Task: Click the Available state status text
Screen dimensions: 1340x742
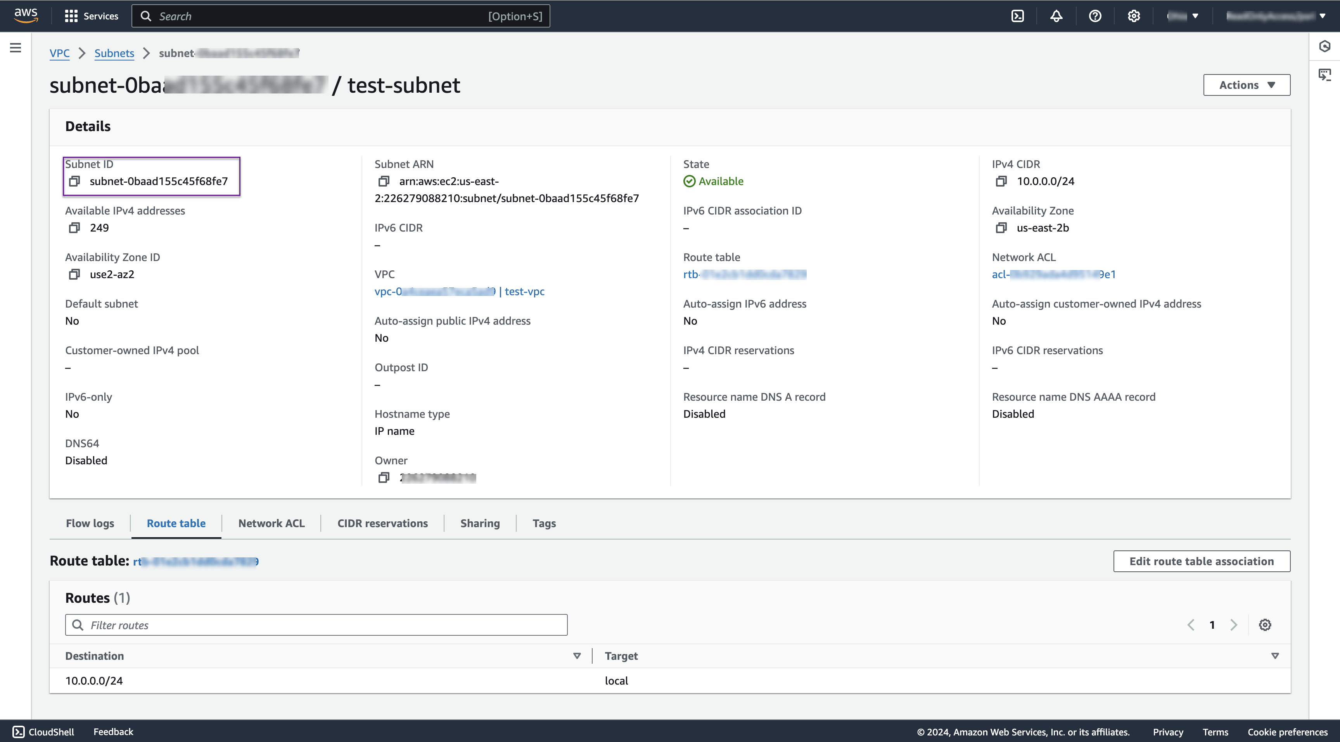Action: (721, 181)
